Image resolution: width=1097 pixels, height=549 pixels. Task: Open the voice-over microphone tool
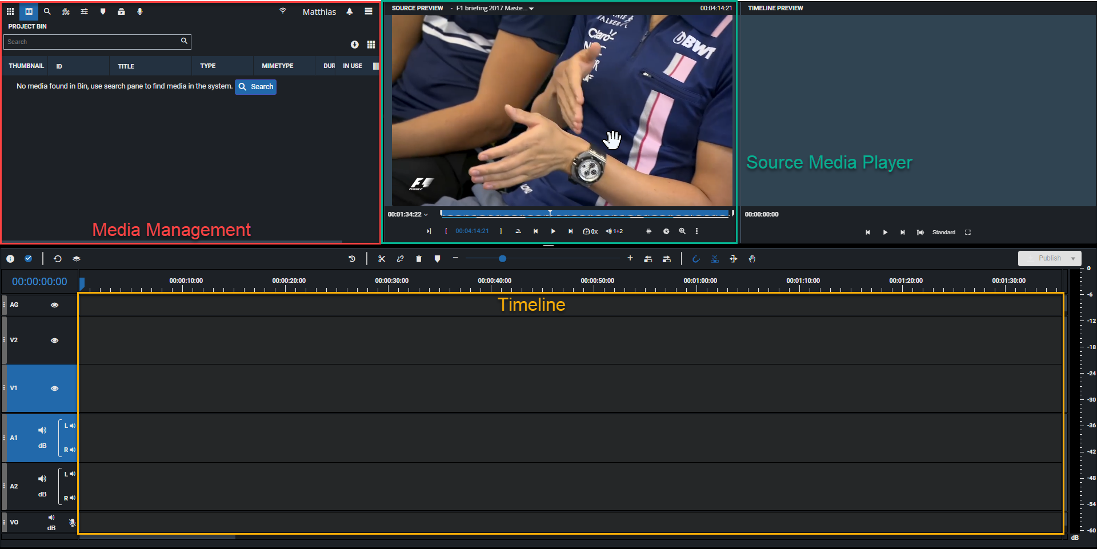(140, 11)
